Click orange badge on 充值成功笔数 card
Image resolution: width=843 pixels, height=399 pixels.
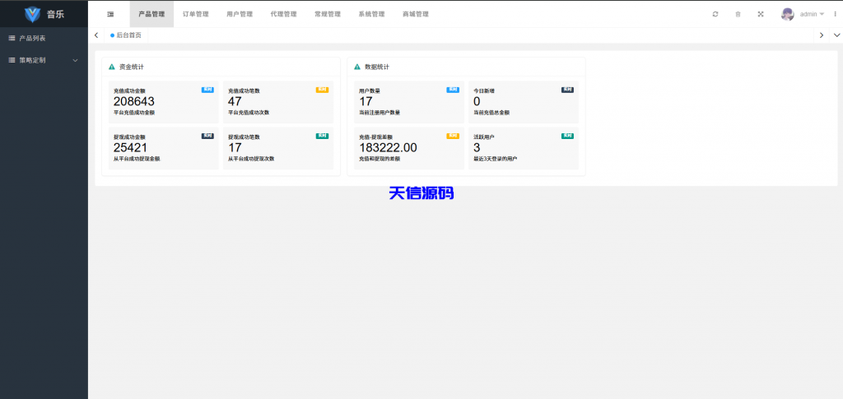click(x=322, y=90)
